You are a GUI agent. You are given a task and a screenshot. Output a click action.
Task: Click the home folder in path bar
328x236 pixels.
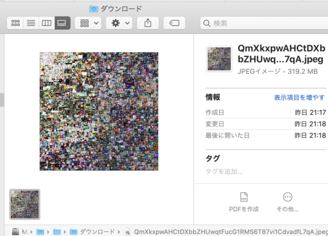(40, 231)
